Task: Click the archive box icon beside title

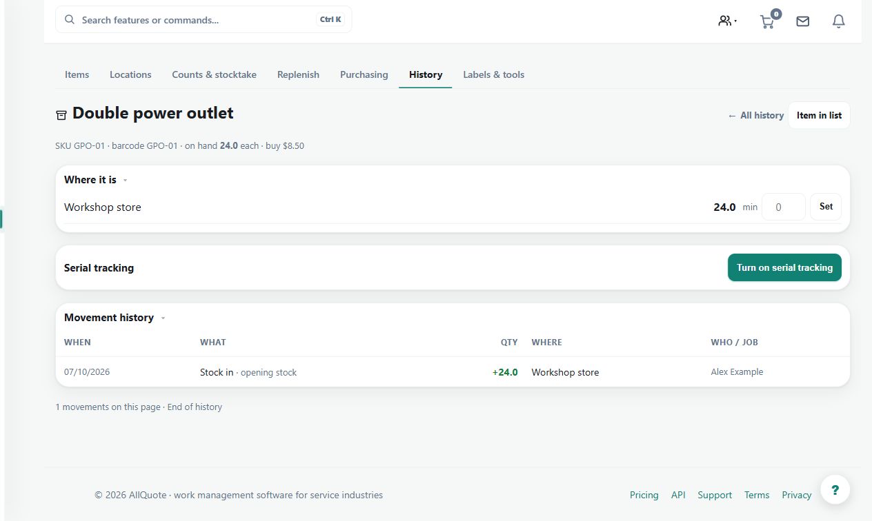Action: pos(61,115)
